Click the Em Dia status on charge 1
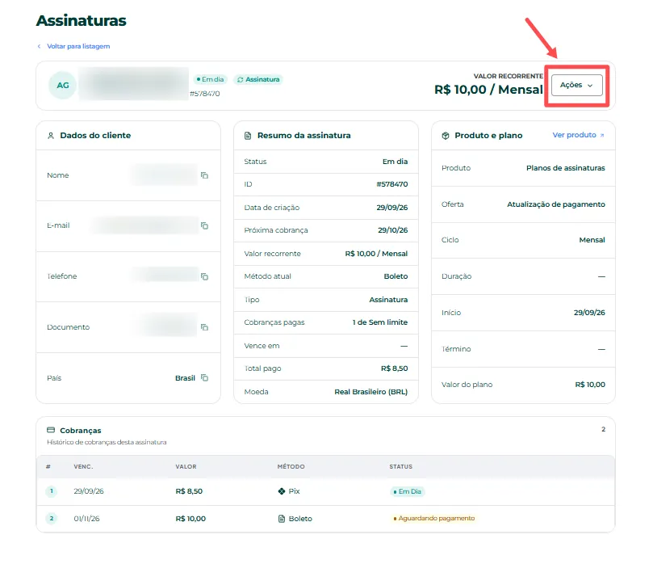The width and height of the screenshot is (653, 564). (408, 491)
